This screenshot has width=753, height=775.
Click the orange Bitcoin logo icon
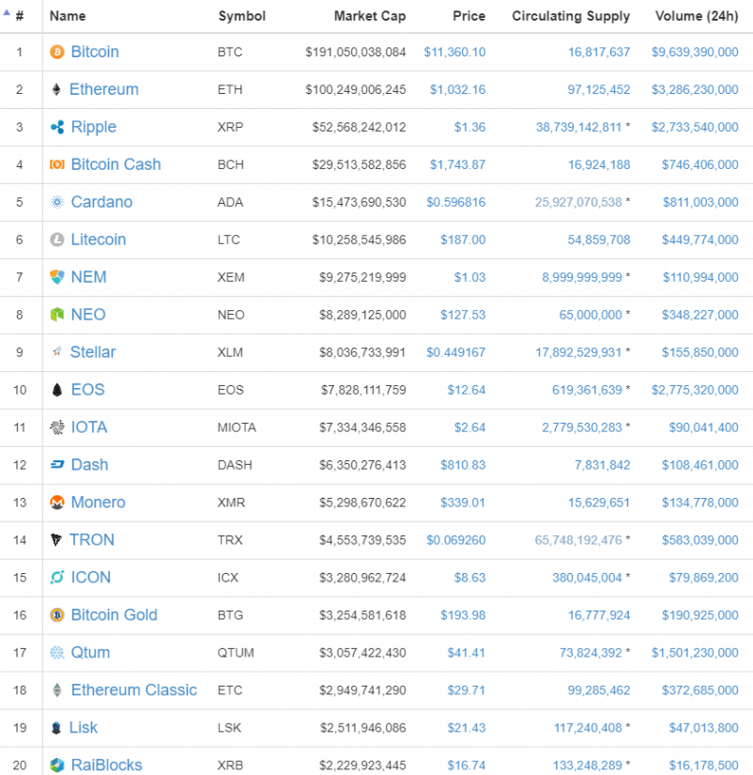57,52
